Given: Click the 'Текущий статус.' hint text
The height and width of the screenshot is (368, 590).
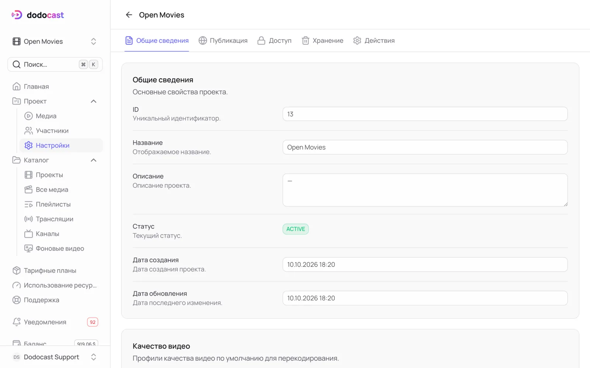Looking at the screenshot, I should (x=157, y=236).
